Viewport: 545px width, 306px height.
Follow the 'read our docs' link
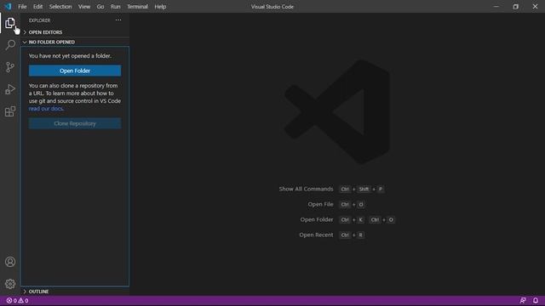[46, 109]
